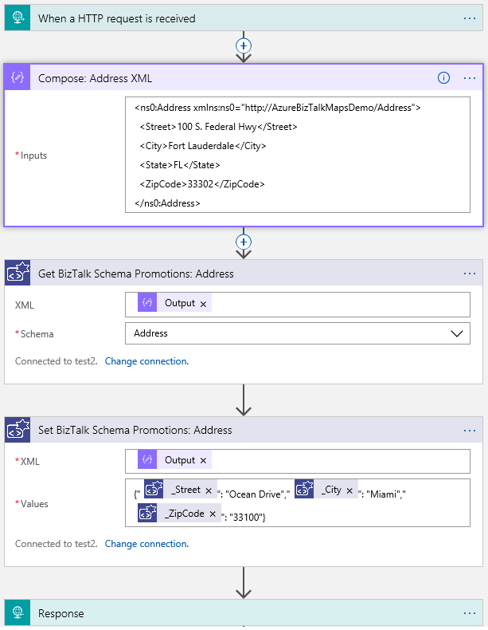488x630 pixels.
Task: Open the Get BizTalk Schema Promotions ellipsis menu
Action: pos(469,274)
